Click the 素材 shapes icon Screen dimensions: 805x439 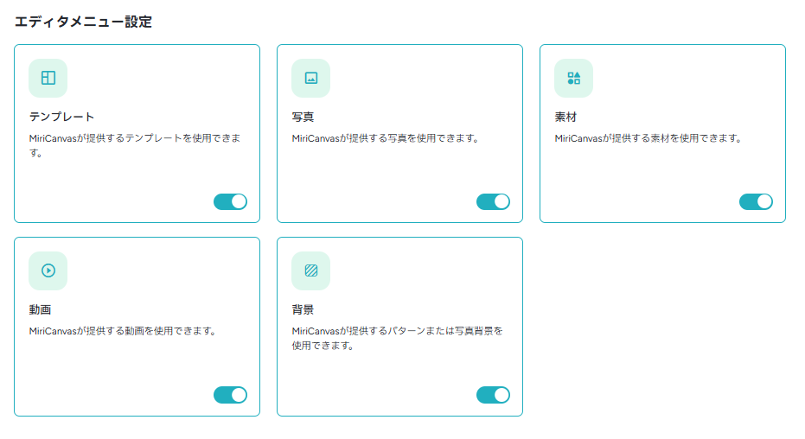tap(574, 78)
